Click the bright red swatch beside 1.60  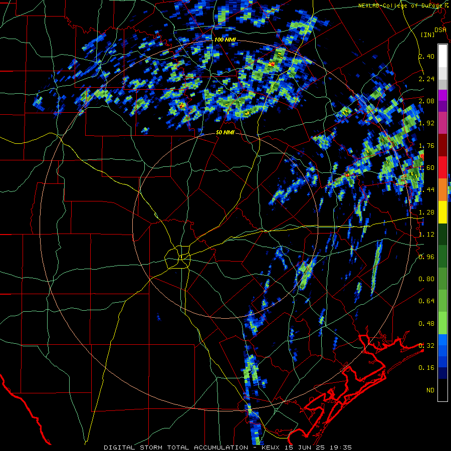pos(442,167)
